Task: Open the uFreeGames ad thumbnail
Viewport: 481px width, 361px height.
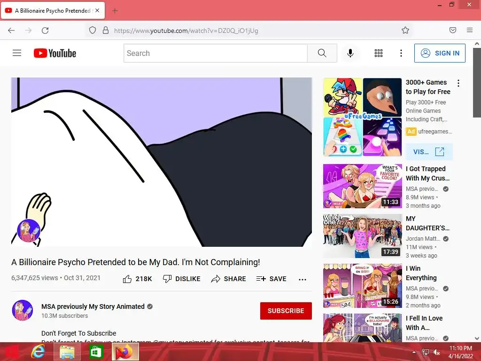Action: click(363, 117)
